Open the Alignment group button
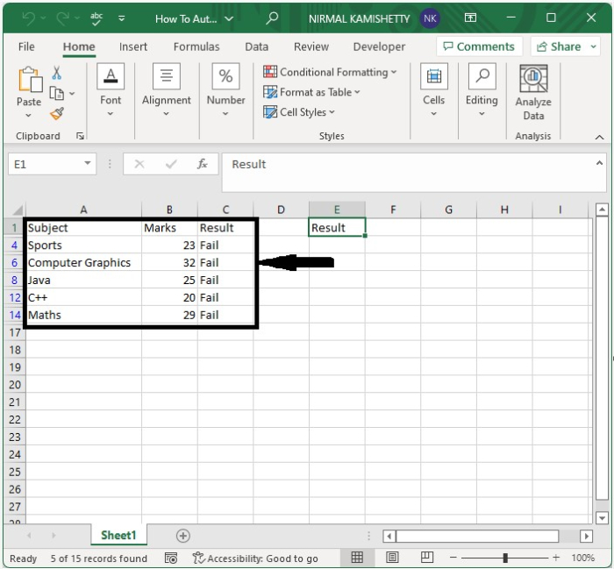614x569 pixels. pyautogui.click(x=167, y=90)
